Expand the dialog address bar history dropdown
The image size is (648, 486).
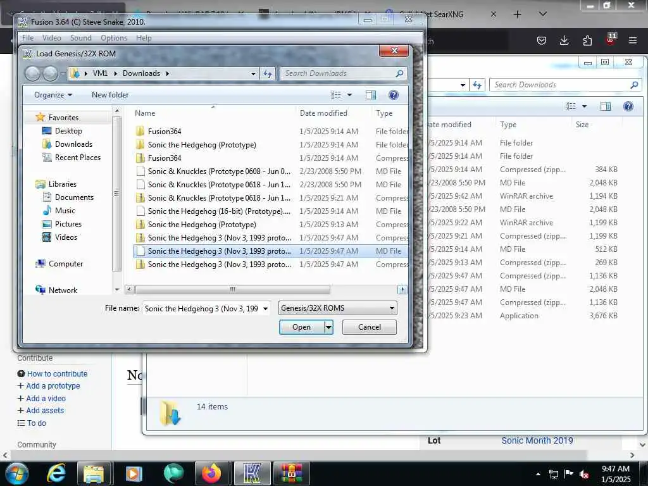[x=253, y=73]
